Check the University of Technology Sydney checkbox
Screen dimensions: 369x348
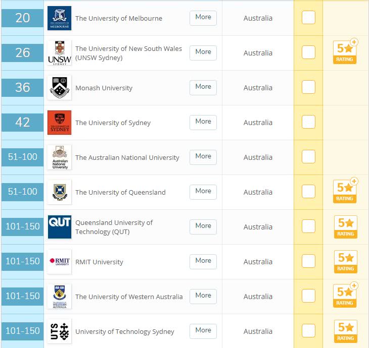308,331
